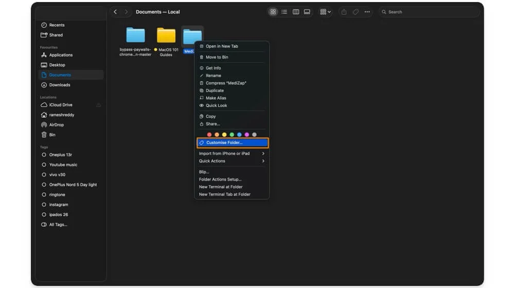Click the eject icon beside iCloud Drive
Screen dimensions: 515x288
[98, 105]
